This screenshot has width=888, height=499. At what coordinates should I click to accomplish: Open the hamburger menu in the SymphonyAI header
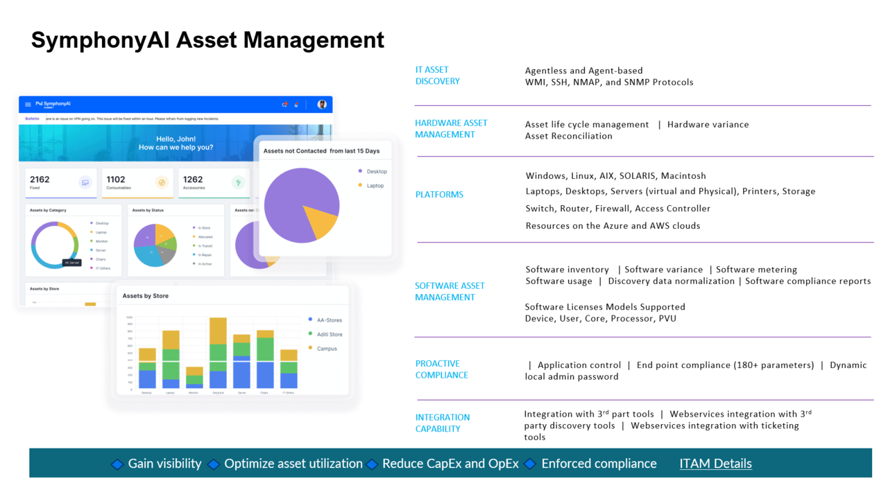(28, 105)
